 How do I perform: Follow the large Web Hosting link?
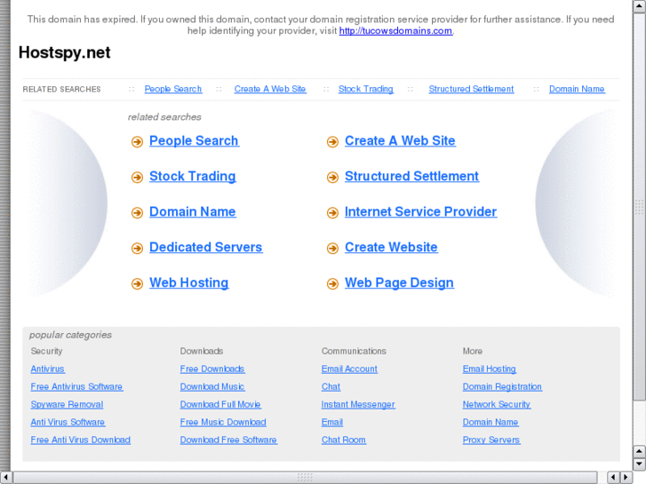coord(188,282)
